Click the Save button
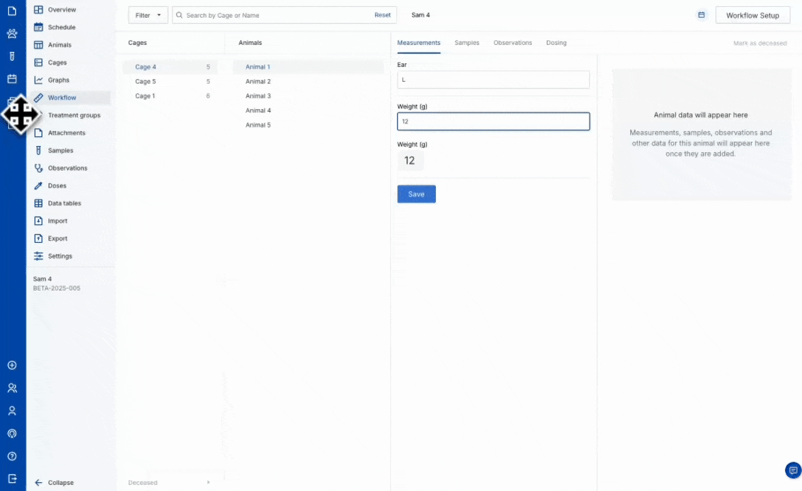The image size is (802, 491). (416, 194)
